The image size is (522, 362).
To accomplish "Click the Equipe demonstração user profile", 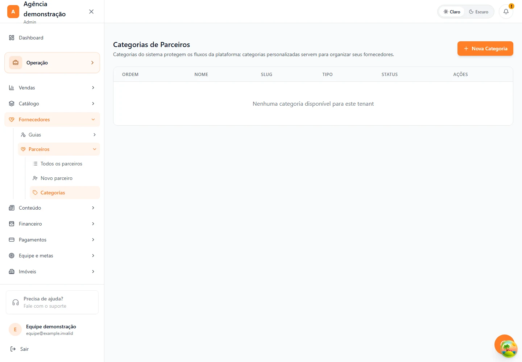I will [x=52, y=329].
